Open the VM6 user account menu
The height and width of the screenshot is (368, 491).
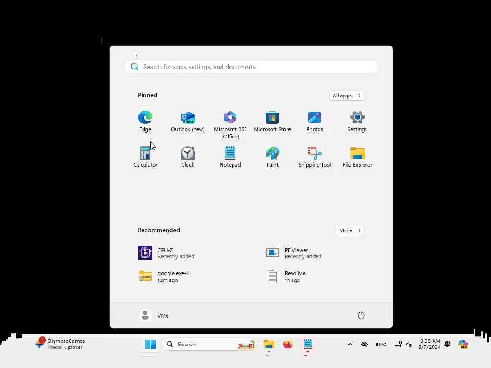click(x=154, y=315)
